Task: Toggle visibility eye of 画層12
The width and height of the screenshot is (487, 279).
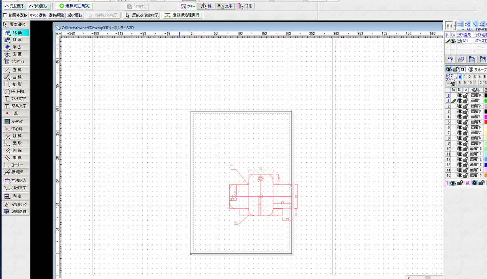Action: pyautogui.click(x=460, y=159)
